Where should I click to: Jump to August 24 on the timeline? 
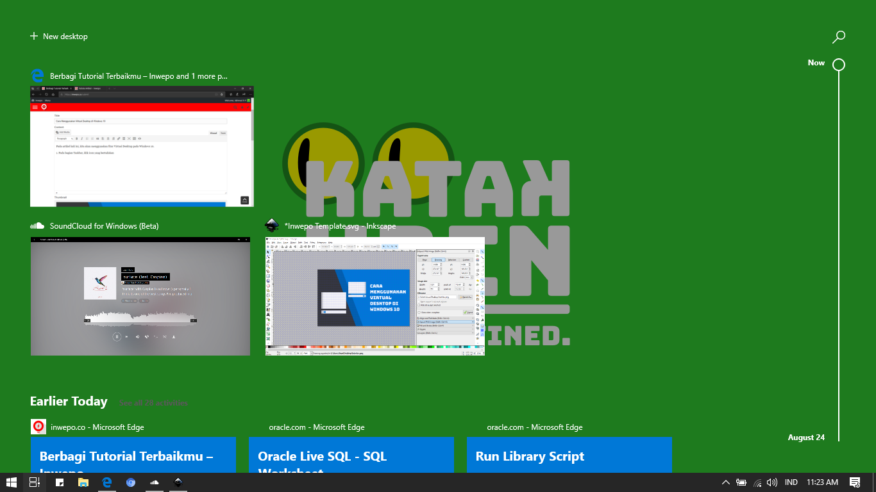[x=806, y=438]
